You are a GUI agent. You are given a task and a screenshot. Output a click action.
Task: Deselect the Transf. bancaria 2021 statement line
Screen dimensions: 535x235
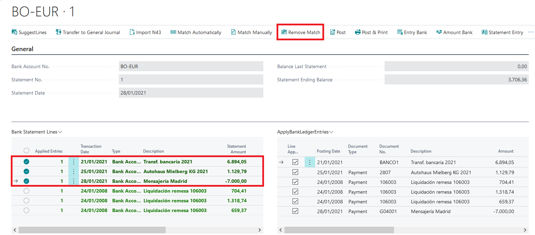26,162
